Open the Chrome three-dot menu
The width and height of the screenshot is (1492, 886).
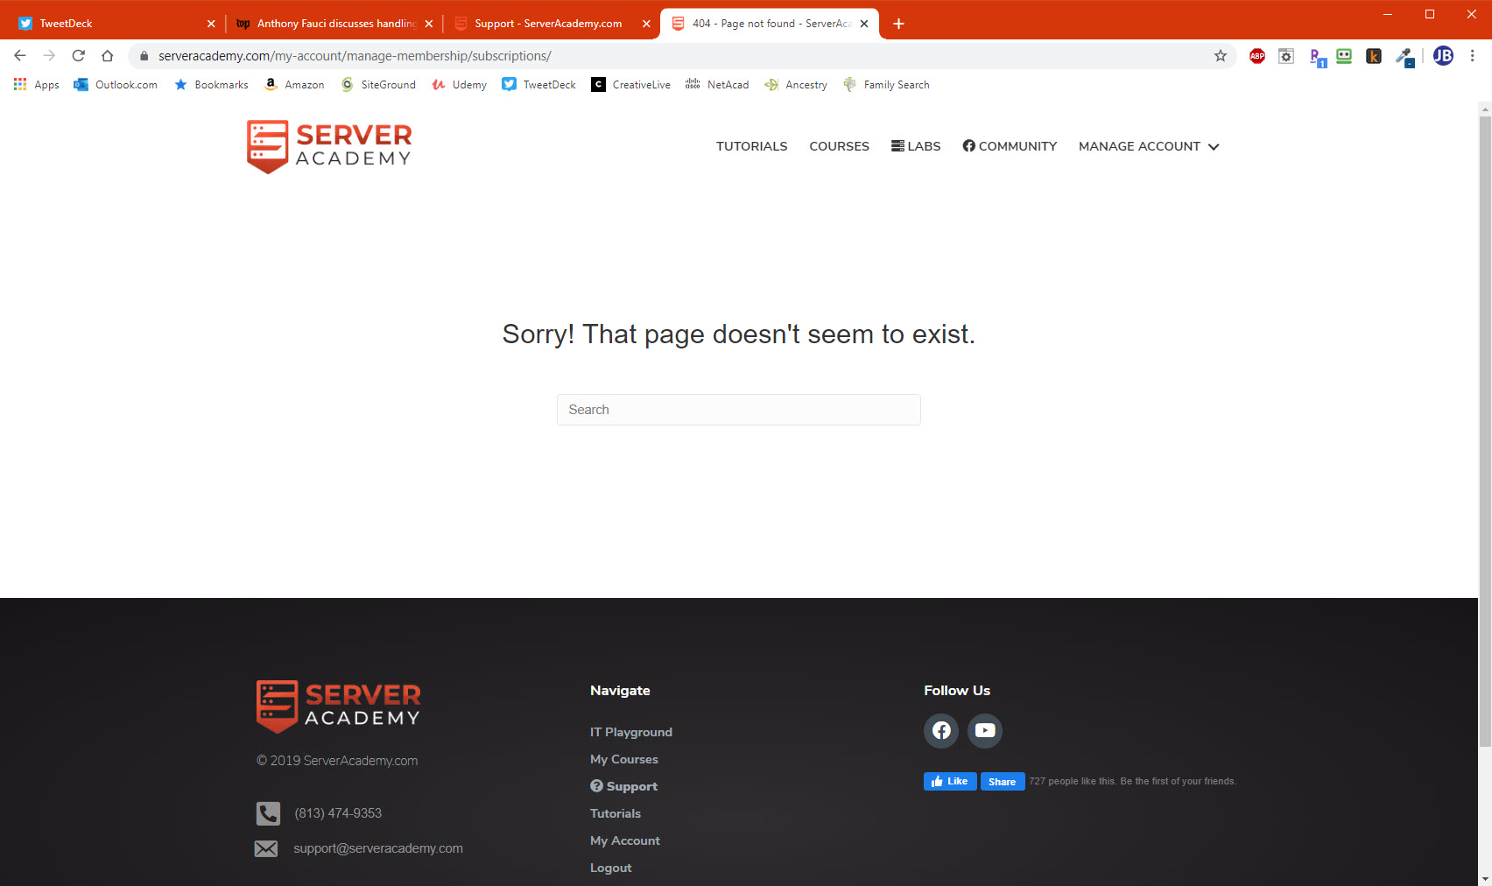tap(1473, 56)
